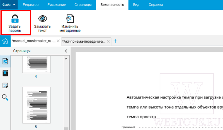Click the thumbnail panel scrollbar thumb
The image size is (223, 130).
[66, 128]
